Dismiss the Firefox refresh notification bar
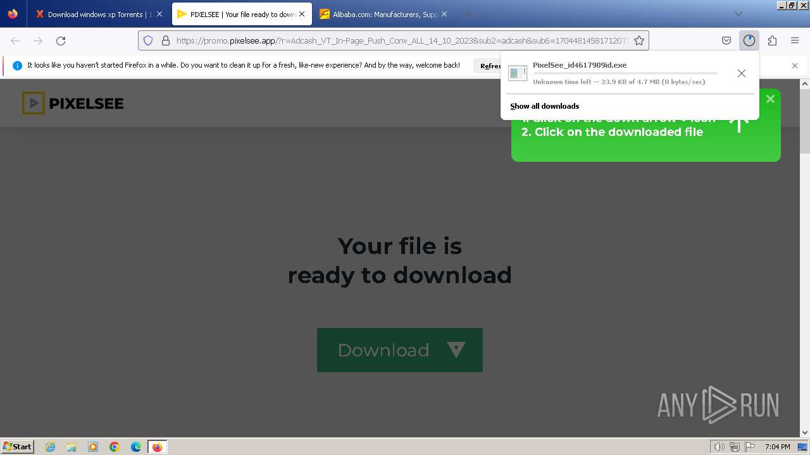The image size is (810, 455). coord(795,66)
